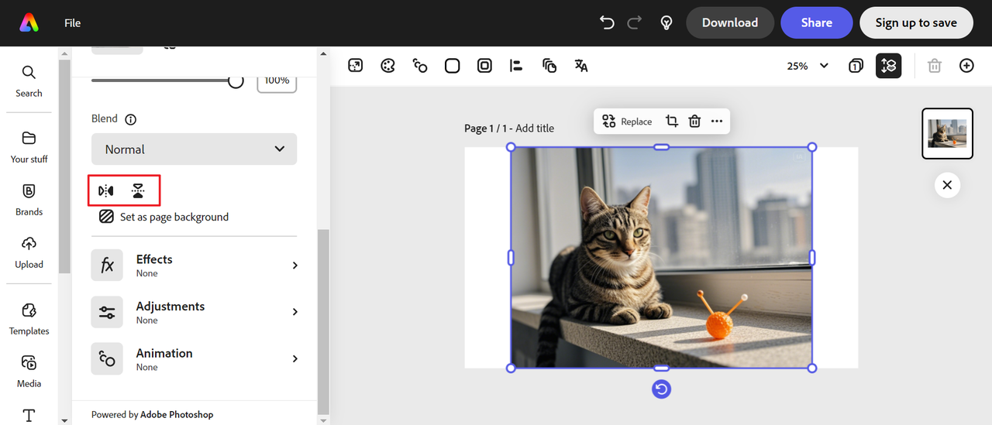The width and height of the screenshot is (992, 425).
Task: Click the toolbar delete page trash icon
Action: coord(935,66)
